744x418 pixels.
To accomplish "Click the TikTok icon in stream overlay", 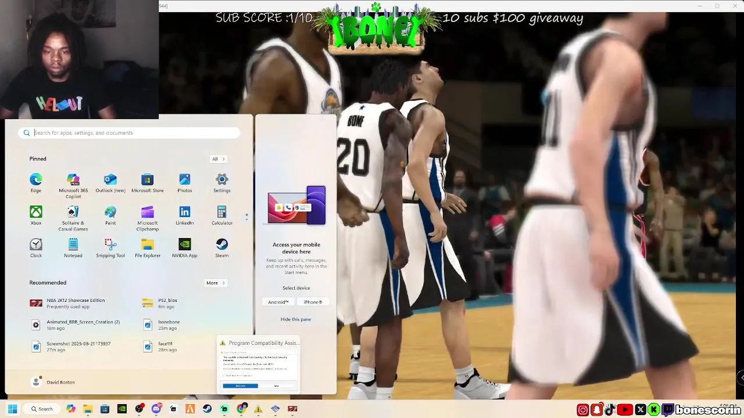I will pyautogui.click(x=610, y=410).
